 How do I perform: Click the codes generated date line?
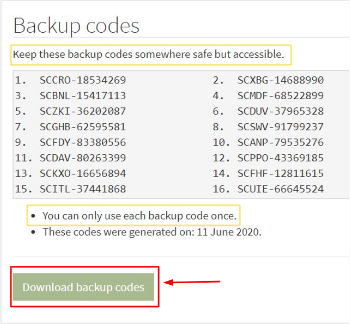point(152,231)
